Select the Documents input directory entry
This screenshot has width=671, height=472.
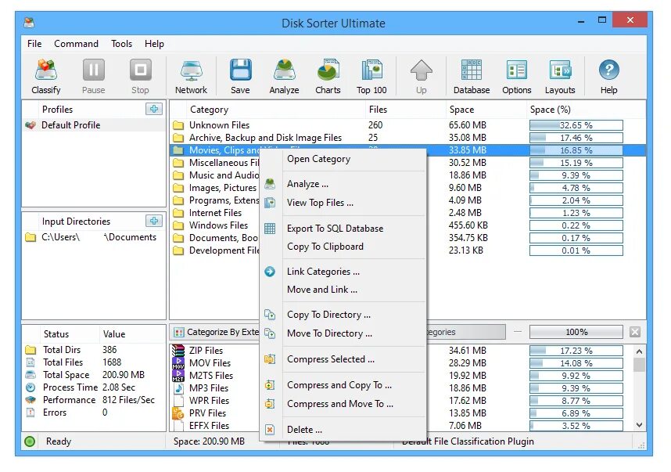coord(94,237)
